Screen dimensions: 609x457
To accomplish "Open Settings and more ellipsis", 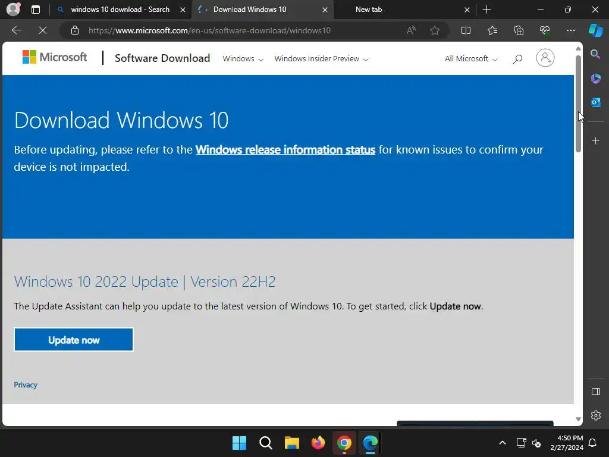I will [x=570, y=30].
